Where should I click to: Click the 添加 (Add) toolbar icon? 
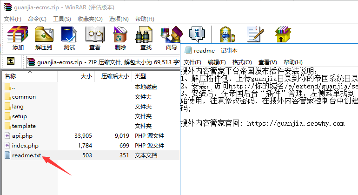[18, 38]
